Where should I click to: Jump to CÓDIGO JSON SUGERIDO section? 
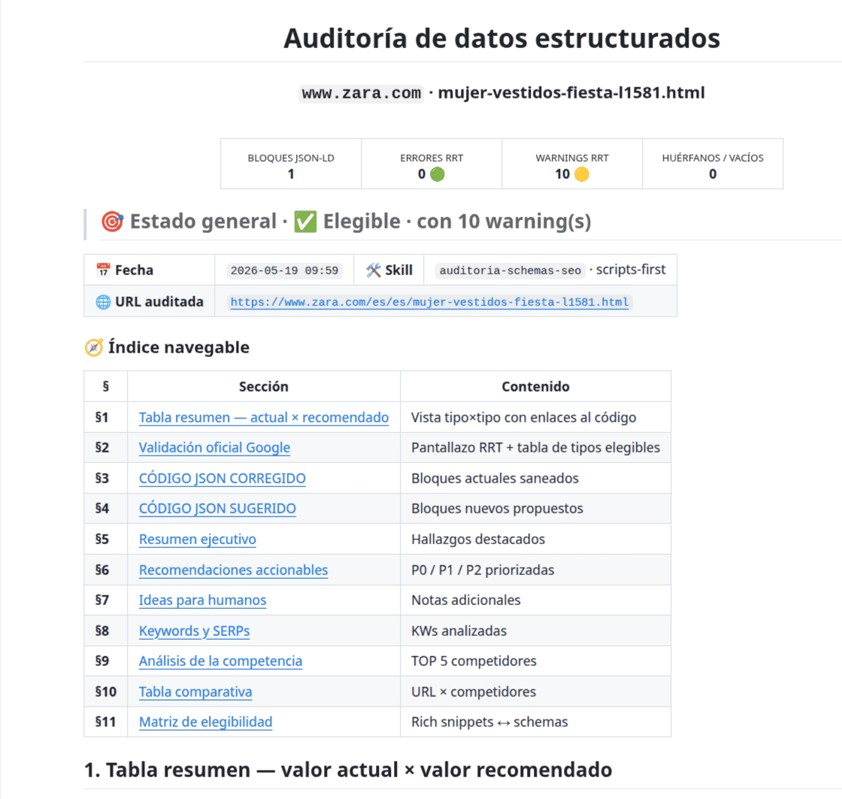click(x=217, y=508)
